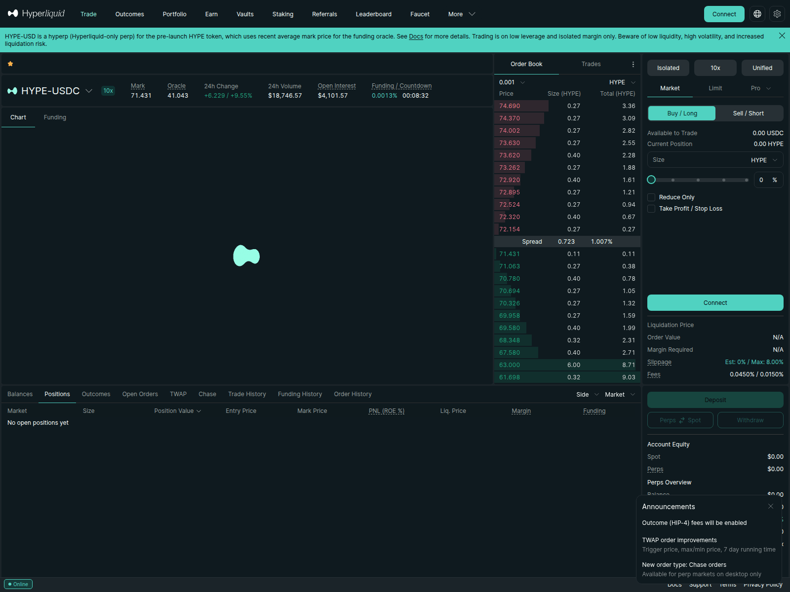
Task: Click the Deposit button
Action: [715, 400]
